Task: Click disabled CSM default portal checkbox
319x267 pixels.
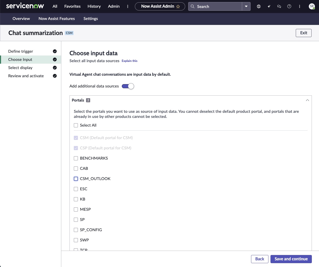Action: pos(76,138)
